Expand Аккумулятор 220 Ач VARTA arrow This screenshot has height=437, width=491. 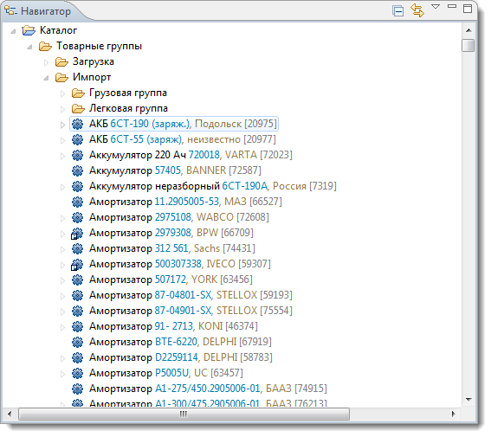coord(62,156)
